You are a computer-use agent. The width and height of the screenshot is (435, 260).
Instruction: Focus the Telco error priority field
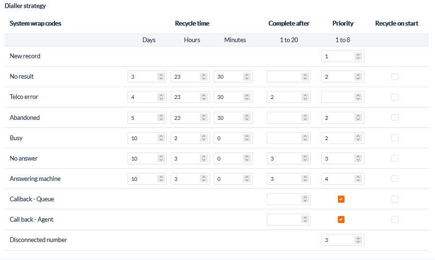[337, 97]
